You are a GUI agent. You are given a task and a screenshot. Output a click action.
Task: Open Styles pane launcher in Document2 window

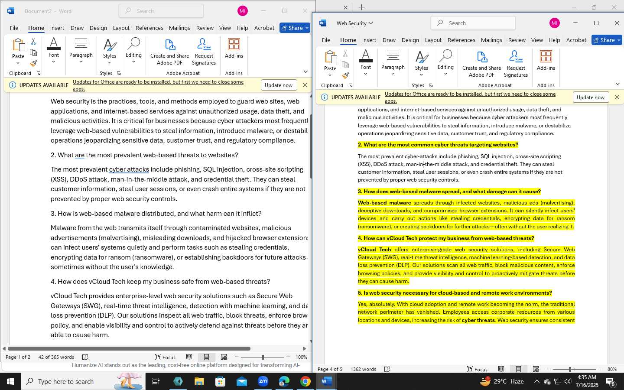click(118, 73)
